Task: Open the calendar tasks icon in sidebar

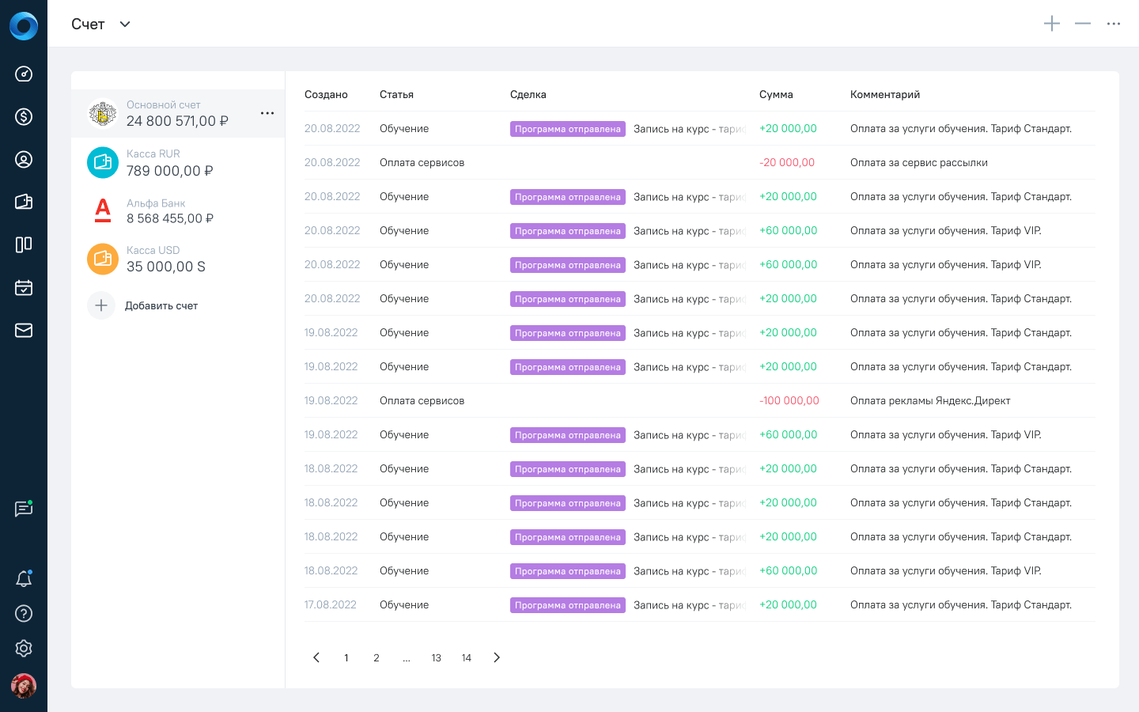Action: click(x=24, y=287)
